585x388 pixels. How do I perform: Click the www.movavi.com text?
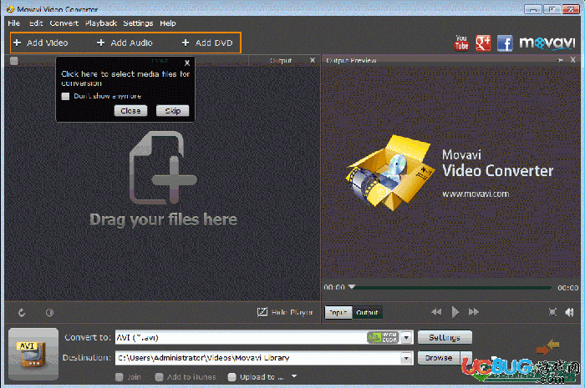[476, 194]
